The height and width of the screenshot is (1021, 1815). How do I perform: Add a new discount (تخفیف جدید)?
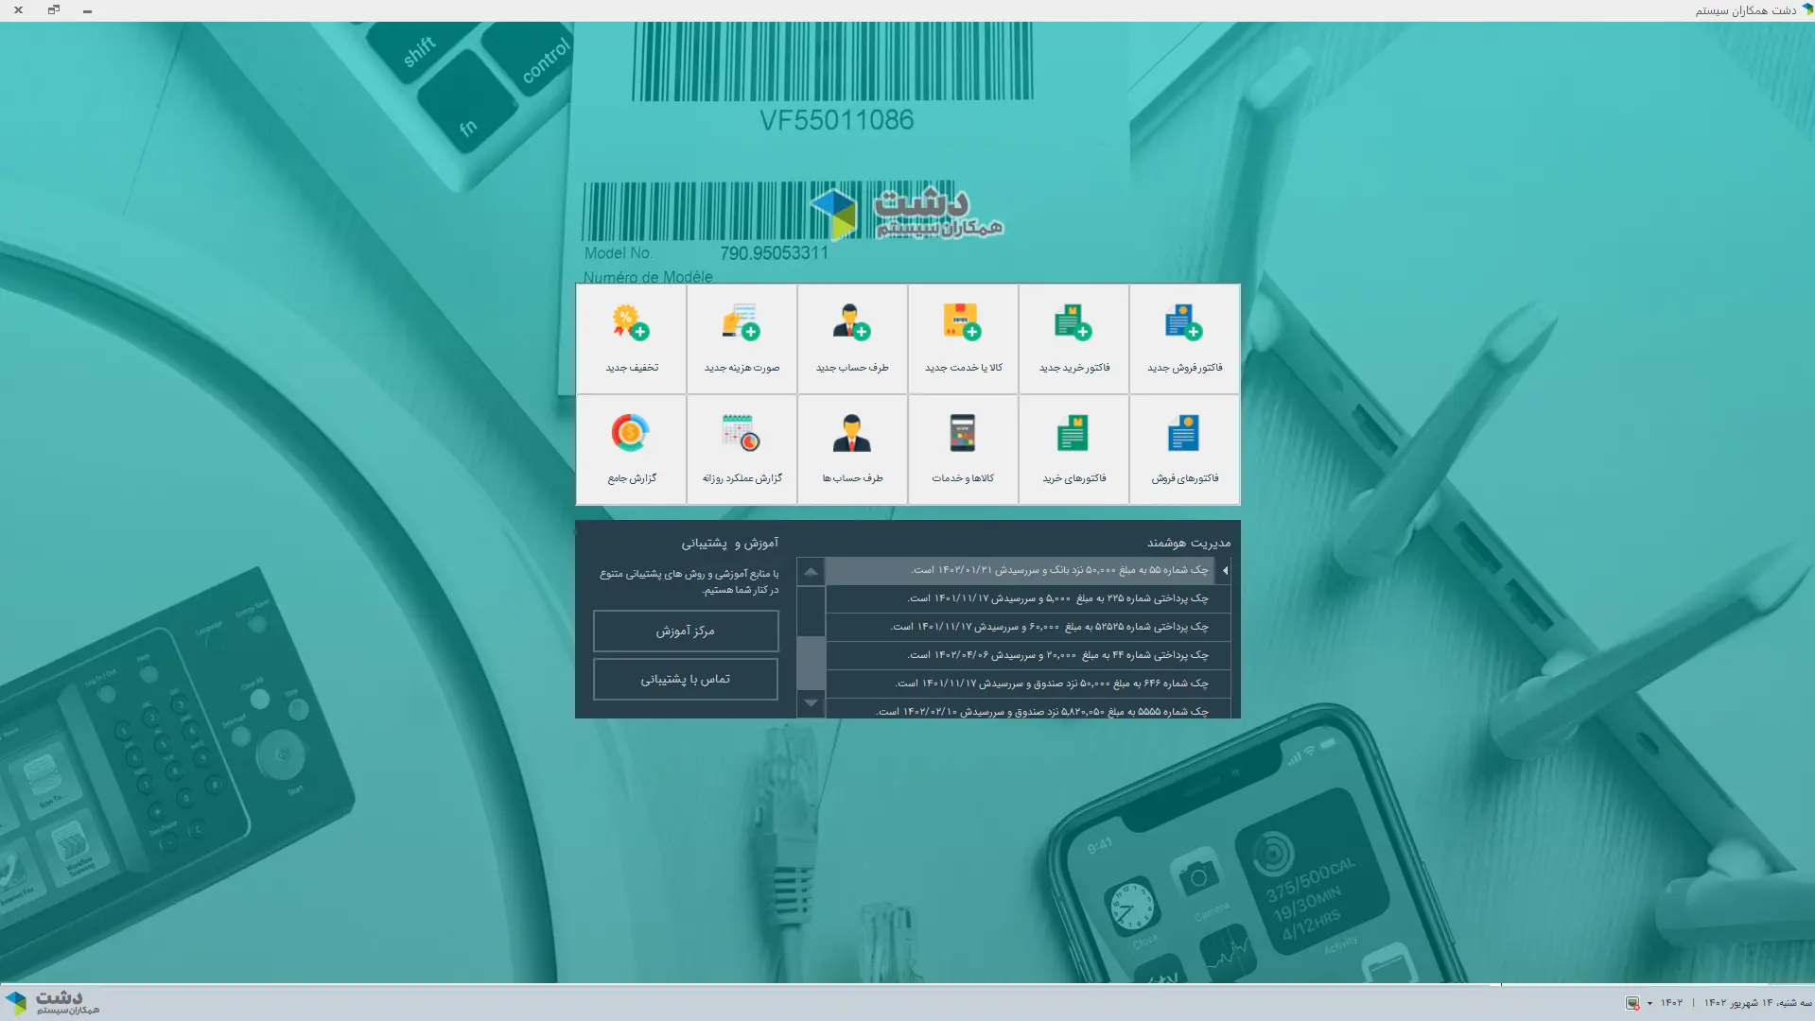[x=631, y=338]
